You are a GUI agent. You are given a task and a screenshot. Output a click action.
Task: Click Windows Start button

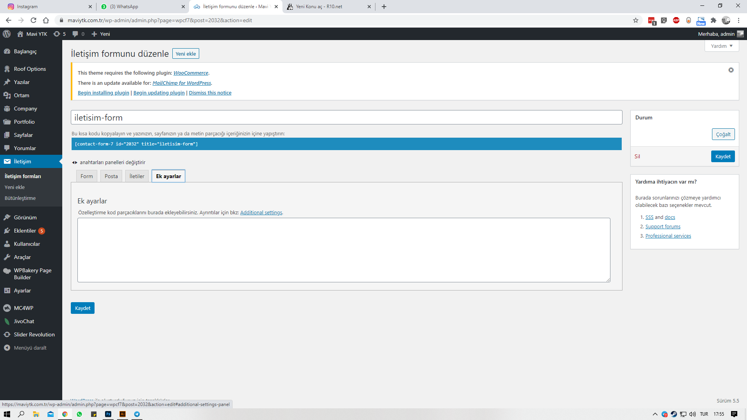click(x=7, y=414)
